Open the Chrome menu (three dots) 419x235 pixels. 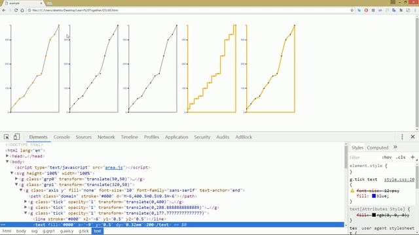coord(415,10)
